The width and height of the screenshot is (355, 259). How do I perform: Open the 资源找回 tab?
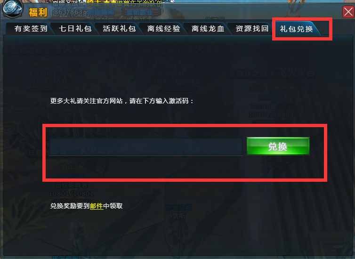point(252,29)
